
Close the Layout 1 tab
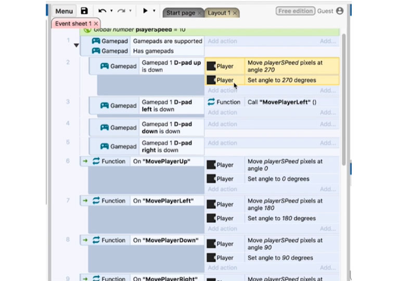pos(235,13)
